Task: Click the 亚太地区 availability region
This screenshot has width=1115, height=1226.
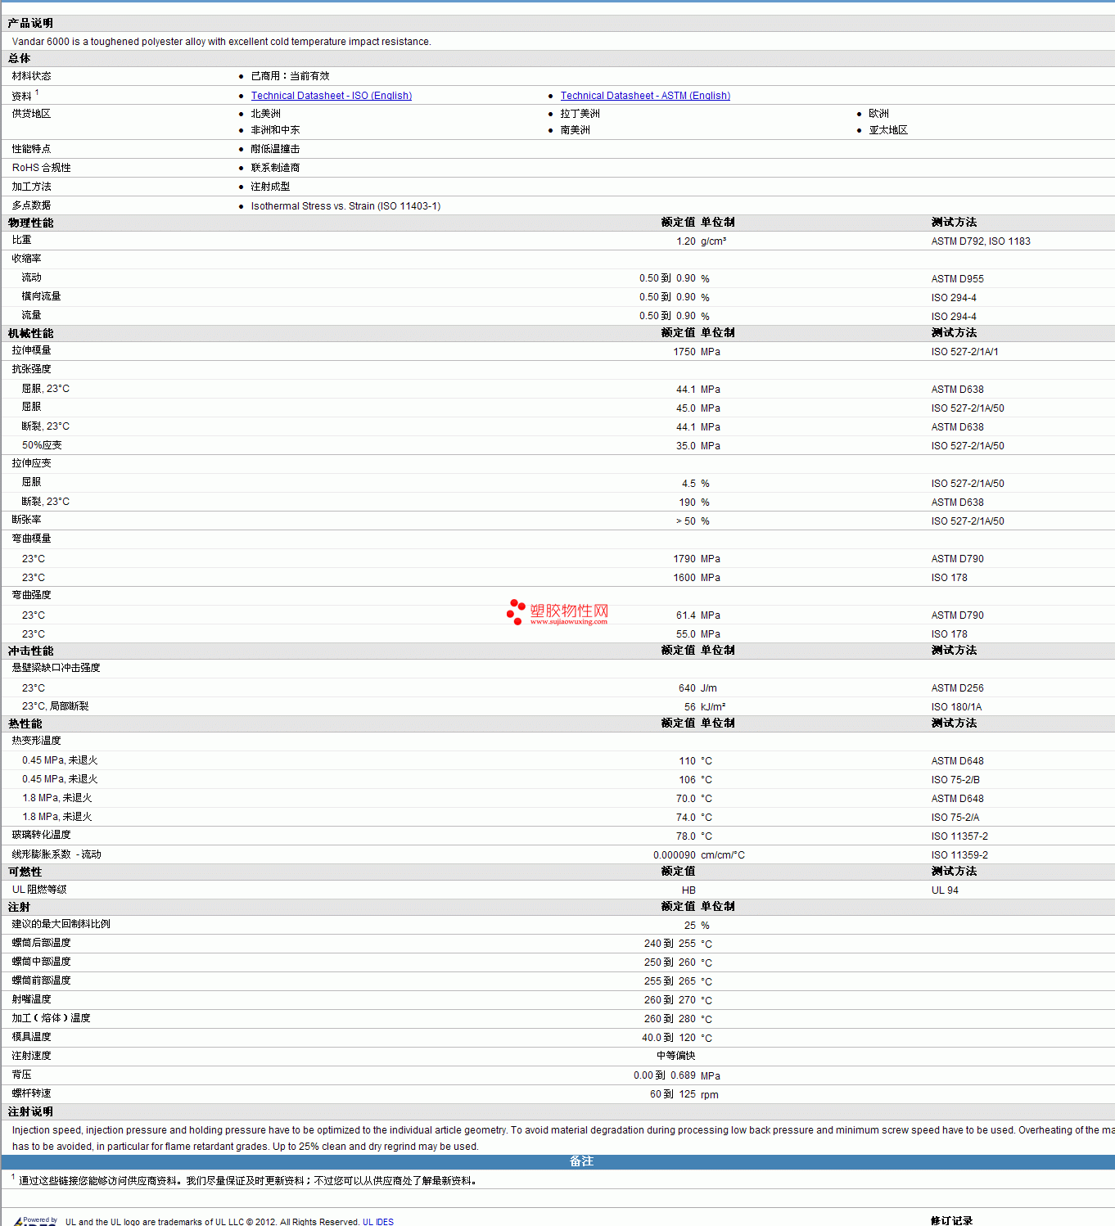Action: pyautogui.click(x=889, y=130)
